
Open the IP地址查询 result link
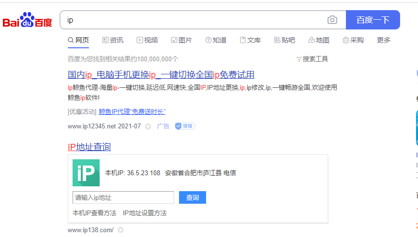coord(90,147)
